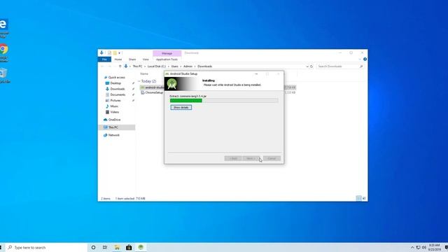This screenshot has height=252, width=448.
Task: Click Local Disk (C:) in the breadcrumb
Action: click(x=157, y=66)
